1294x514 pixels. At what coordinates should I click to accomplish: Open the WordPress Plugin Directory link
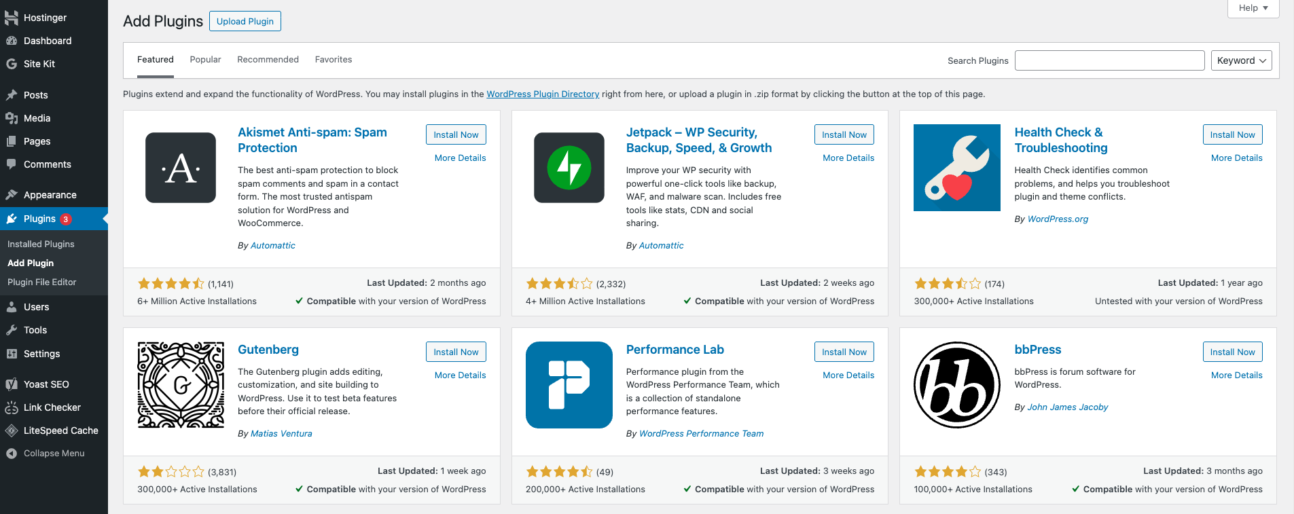(542, 94)
